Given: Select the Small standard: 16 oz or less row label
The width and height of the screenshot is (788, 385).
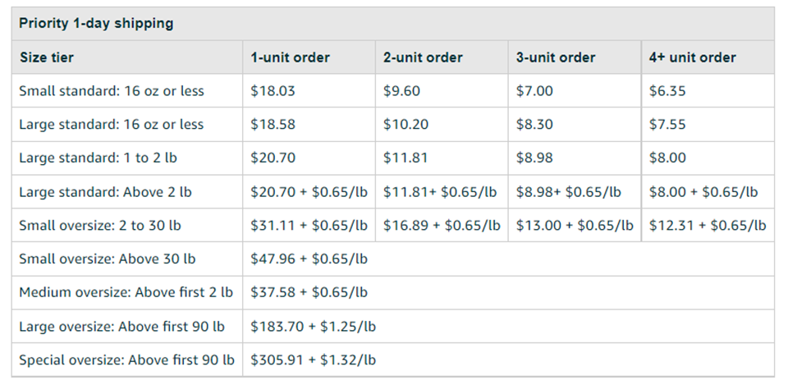Looking at the screenshot, I should tap(112, 91).
